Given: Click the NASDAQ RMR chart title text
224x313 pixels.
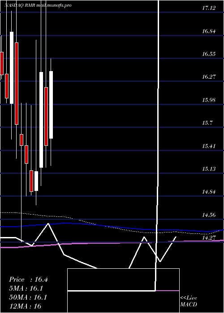Looking at the screenshot, I should click(x=38, y=5).
